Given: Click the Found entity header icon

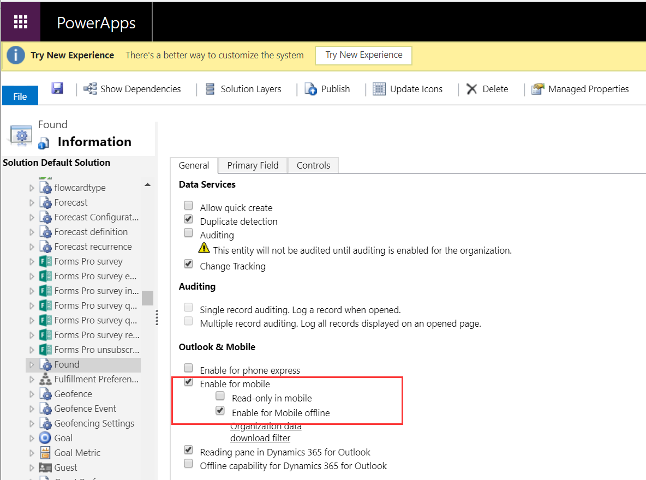Looking at the screenshot, I should click(21, 136).
